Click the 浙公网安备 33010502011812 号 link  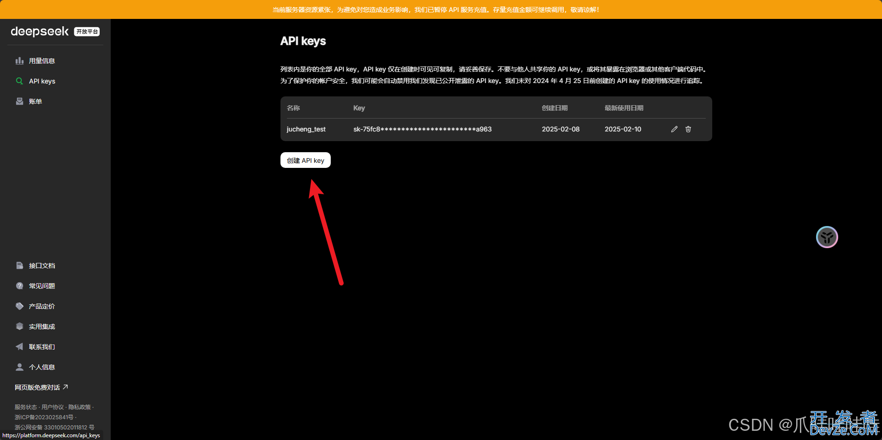click(54, 427)
